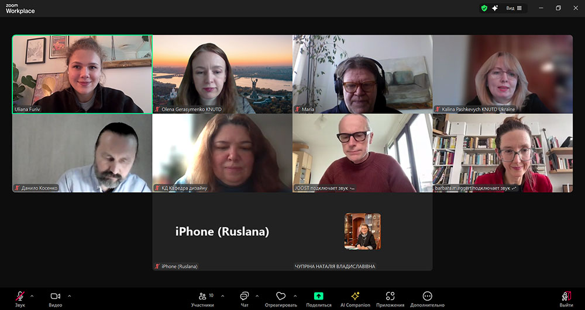Expand video options arrow next to Видео
Viewport: 585px width, 310px height.
pyautogui.click(x=70, y=296)
